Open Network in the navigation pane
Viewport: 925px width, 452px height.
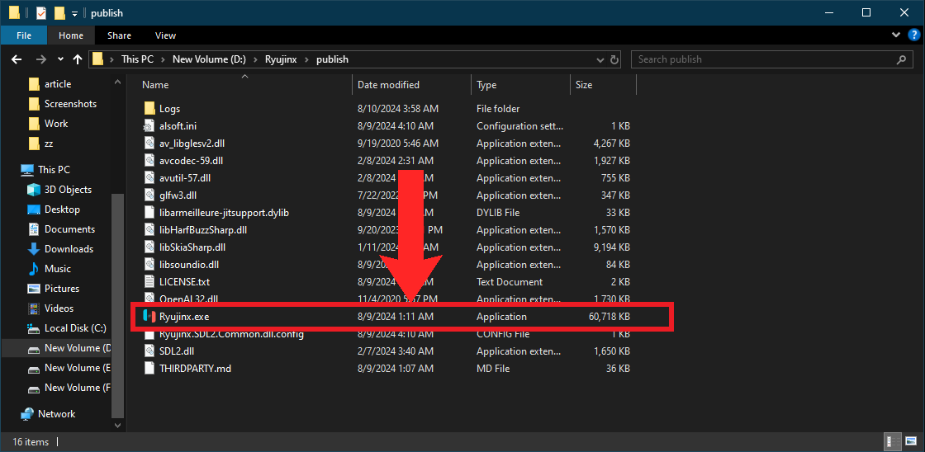tap(56, 414)
